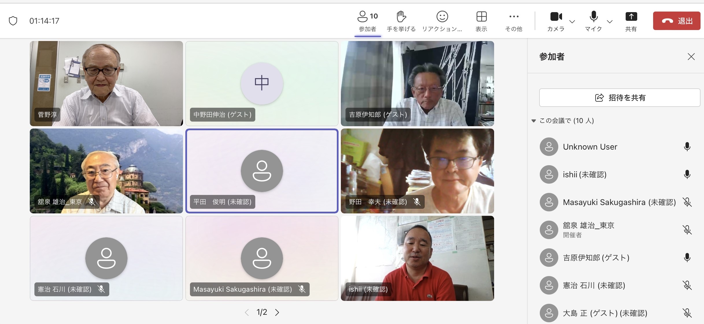Click the avatar of 吉原伊知郎 in the participant list
Screen dimensions: 704x324
click(x=549, y=258)
